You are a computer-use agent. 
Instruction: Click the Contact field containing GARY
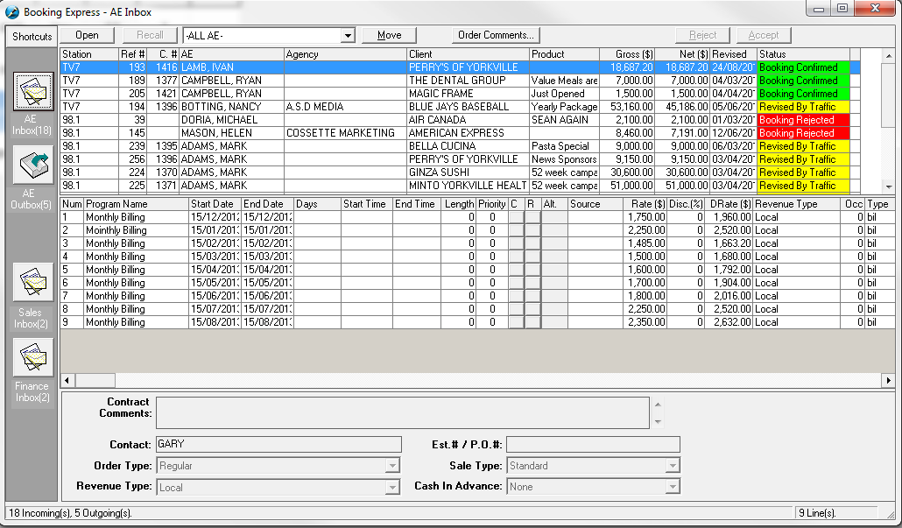coord(278,445)
